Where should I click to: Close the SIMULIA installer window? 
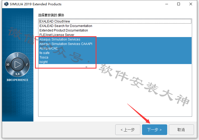(191, 4)
